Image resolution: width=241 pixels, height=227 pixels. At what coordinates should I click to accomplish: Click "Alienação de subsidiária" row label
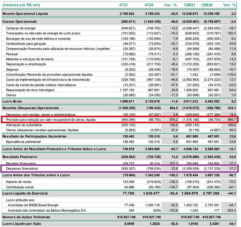[24, 125]
